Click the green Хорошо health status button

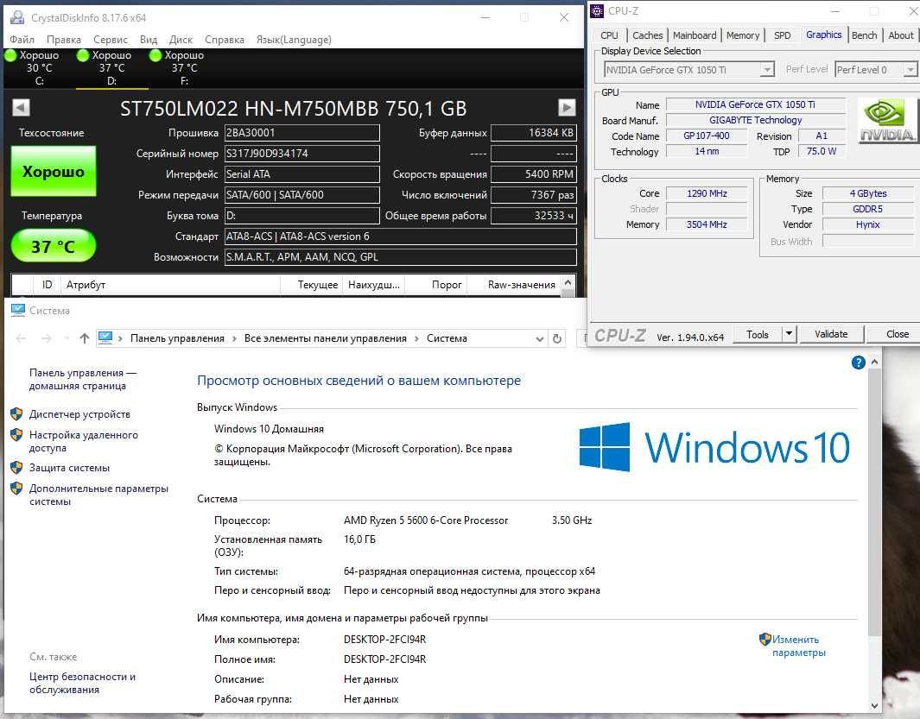pos(54,171)
